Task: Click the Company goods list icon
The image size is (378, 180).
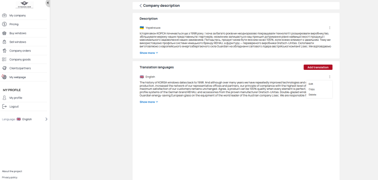Action: [4, 59]
